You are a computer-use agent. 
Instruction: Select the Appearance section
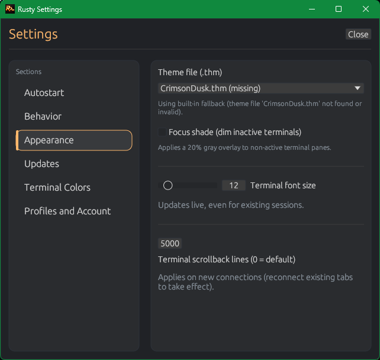(74, 140)
